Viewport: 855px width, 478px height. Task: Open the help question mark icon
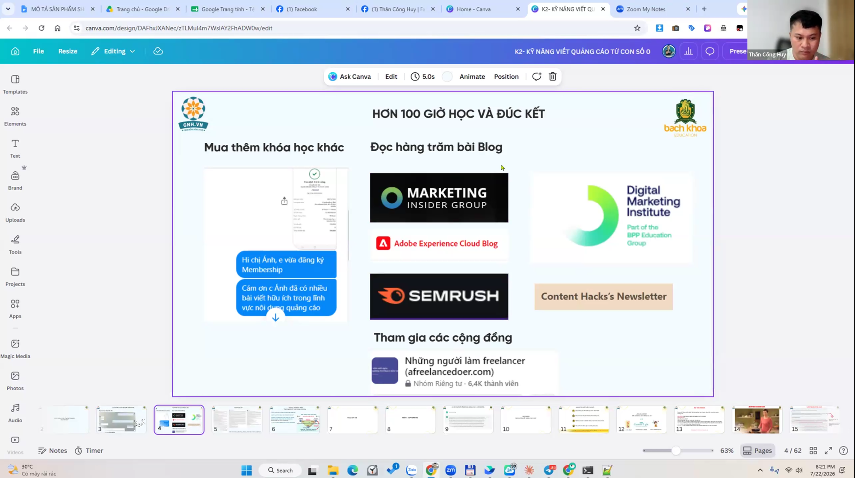coord(843,451)
